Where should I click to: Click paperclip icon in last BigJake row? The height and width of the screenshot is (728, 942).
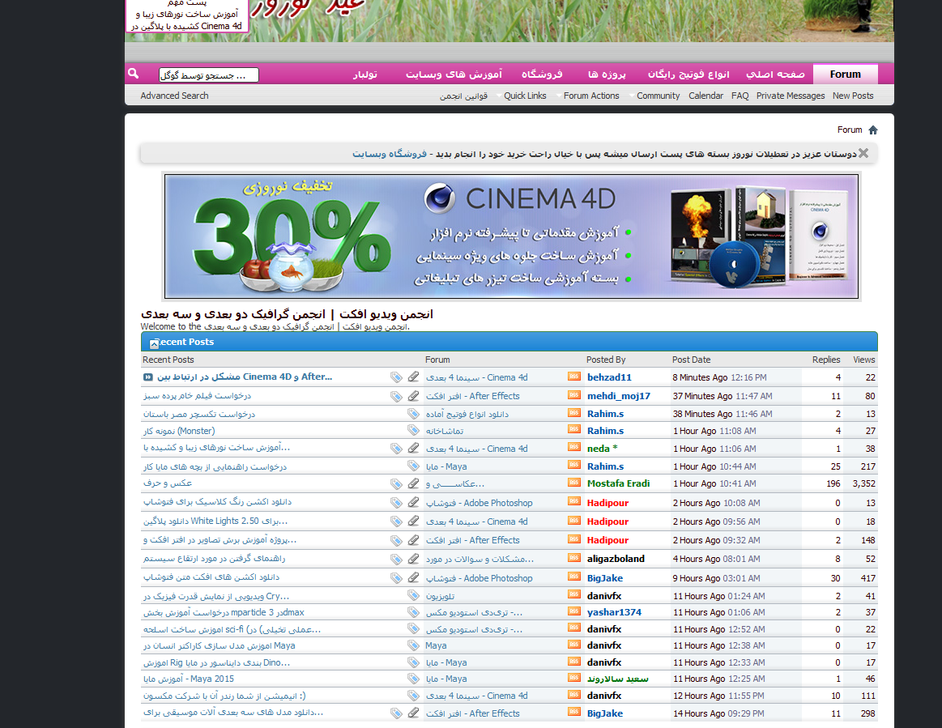(x=413, y=713)
